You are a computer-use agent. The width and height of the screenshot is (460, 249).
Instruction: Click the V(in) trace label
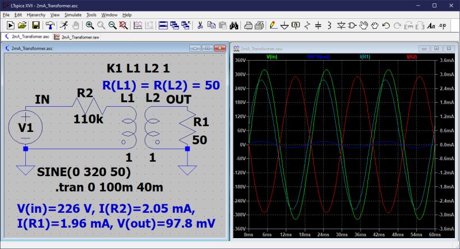271,57
